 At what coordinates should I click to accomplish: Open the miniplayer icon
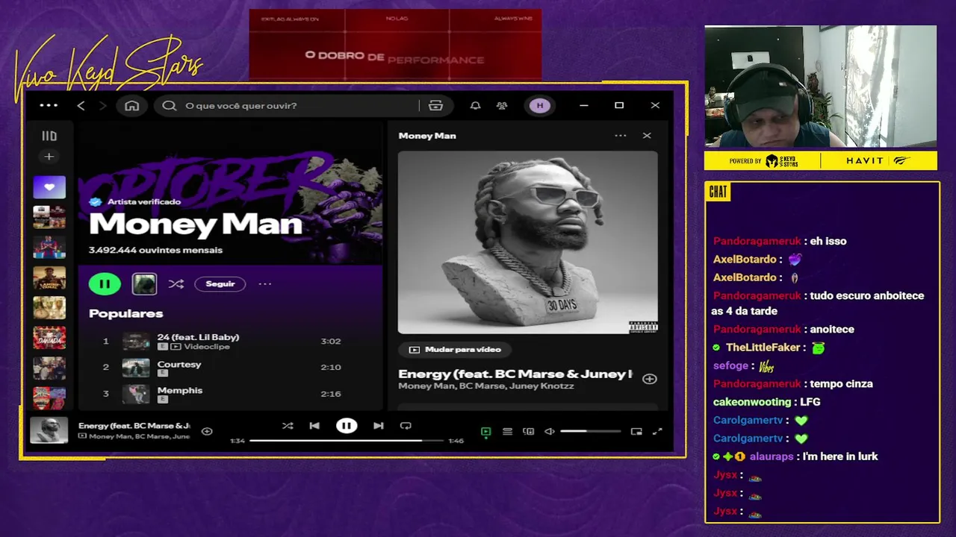636,431
